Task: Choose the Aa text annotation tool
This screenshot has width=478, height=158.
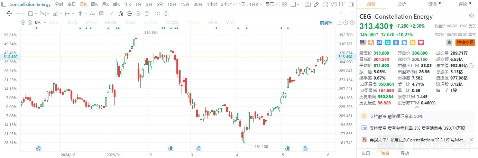Action: coord(92,13)
